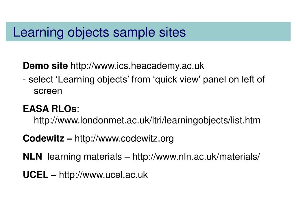Click the bold 'UCEL' label
The height and width of the screenshot is (222, 296).
point(36,175)
